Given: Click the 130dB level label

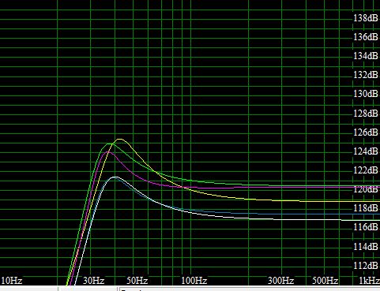Looking at the screenshot, I should [366, 94].
